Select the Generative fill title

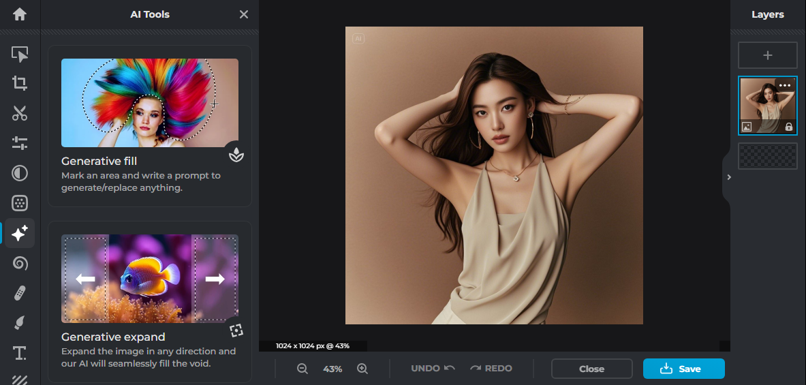pos(99,161)
